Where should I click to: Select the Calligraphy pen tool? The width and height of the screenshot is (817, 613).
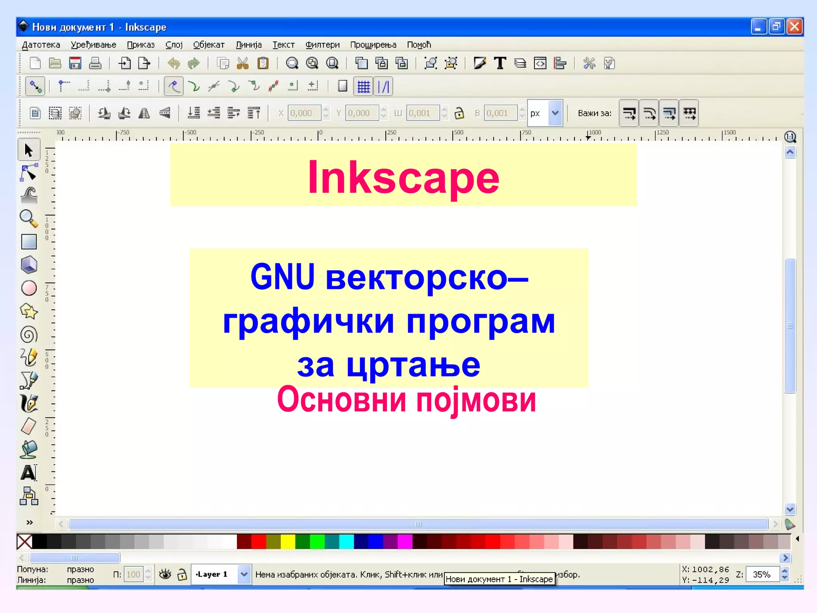tap(29, 403)
